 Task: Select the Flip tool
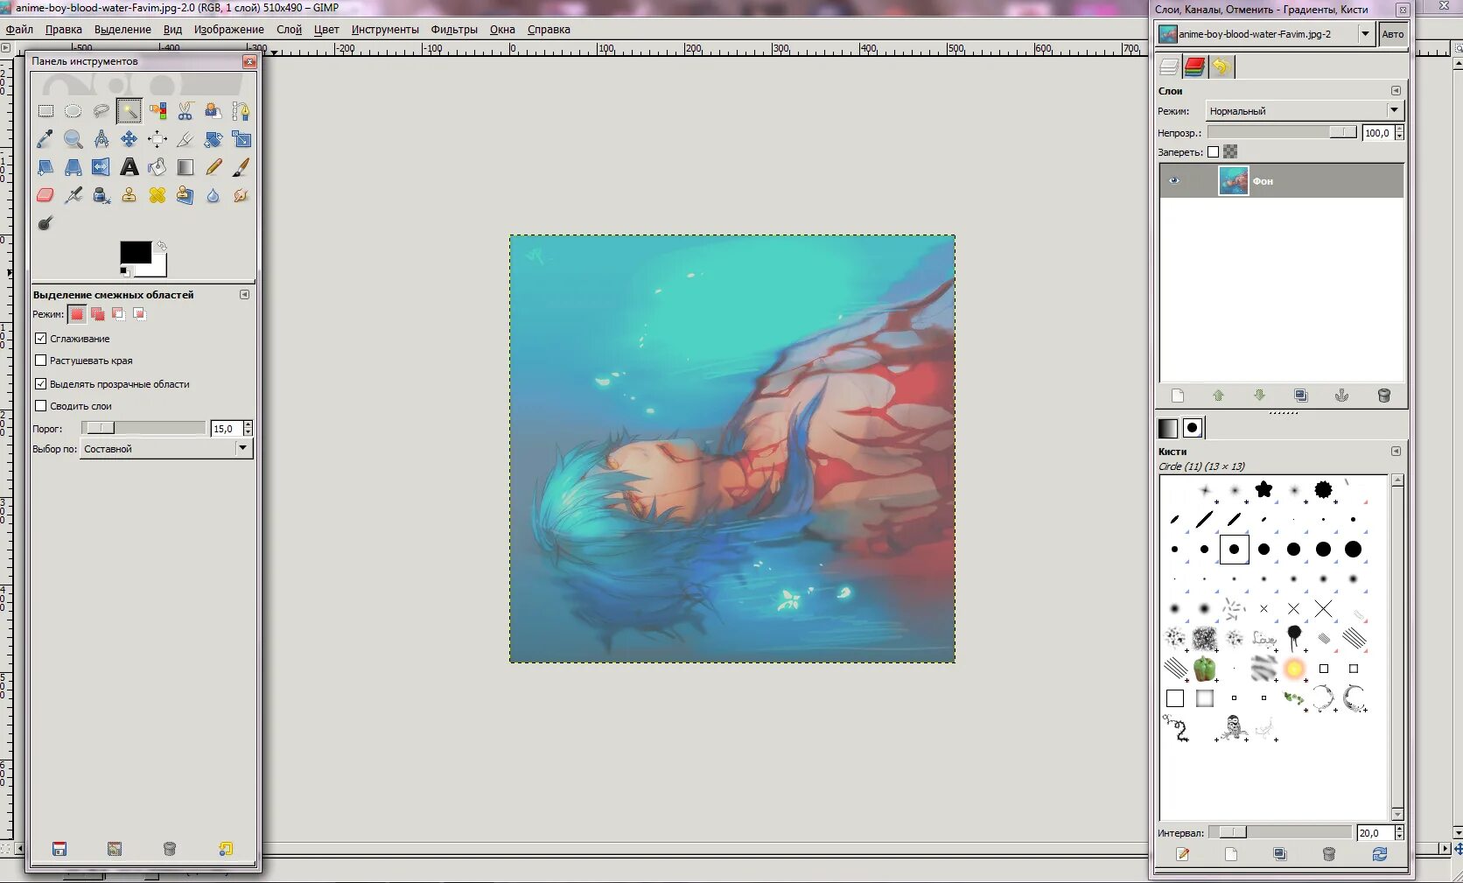[101, 167]
